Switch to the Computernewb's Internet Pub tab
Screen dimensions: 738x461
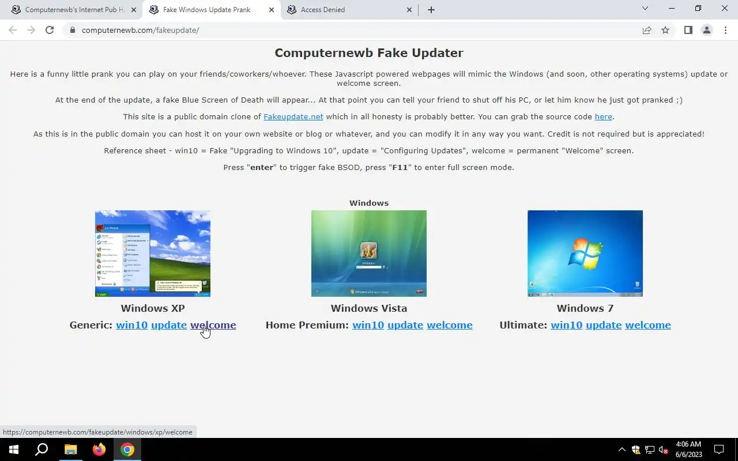tap(74, 10)
